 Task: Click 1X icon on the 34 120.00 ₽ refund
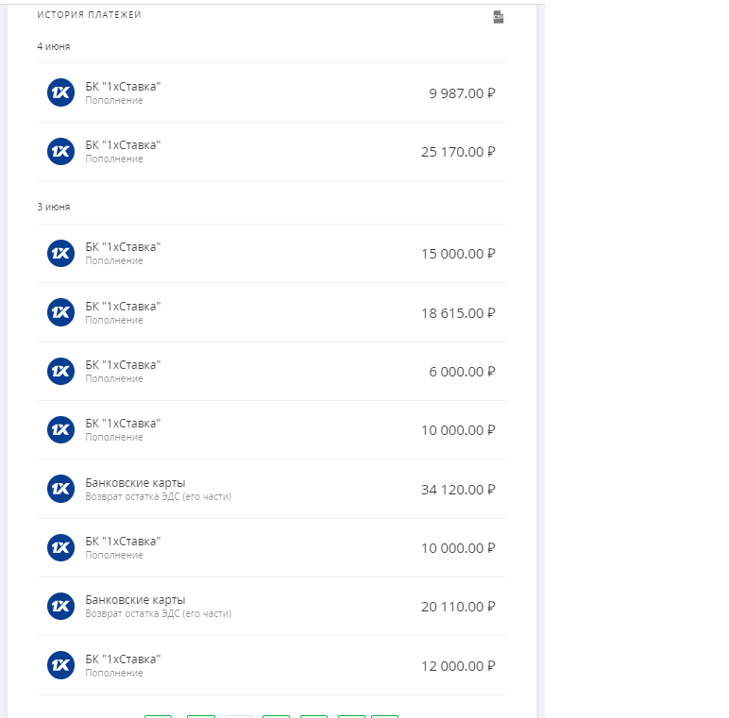tap(60, 489)
